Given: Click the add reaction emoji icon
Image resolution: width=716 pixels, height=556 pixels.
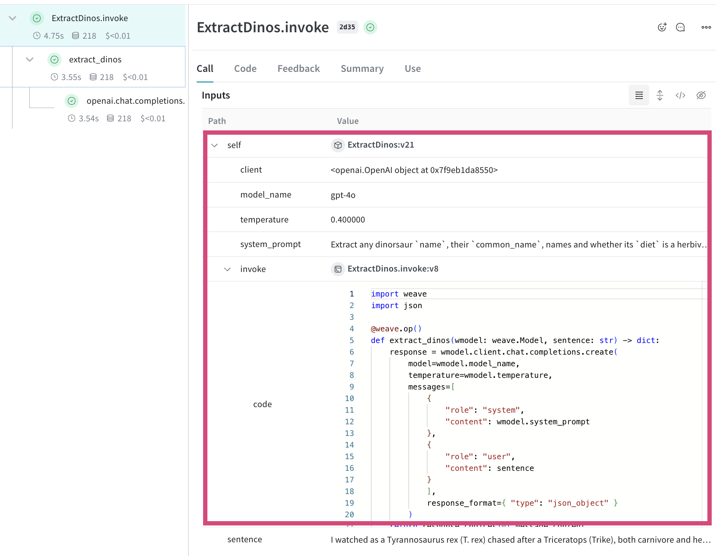Looking at the screenshot, I should (662, 27).
